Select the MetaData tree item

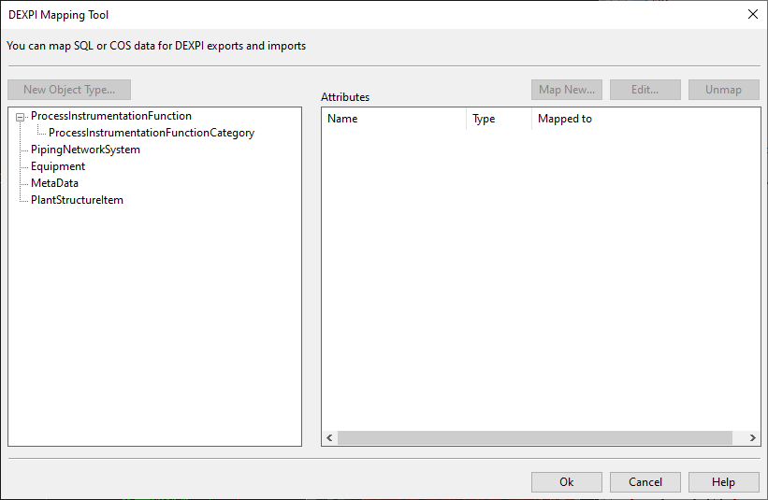tap(54, 183)
